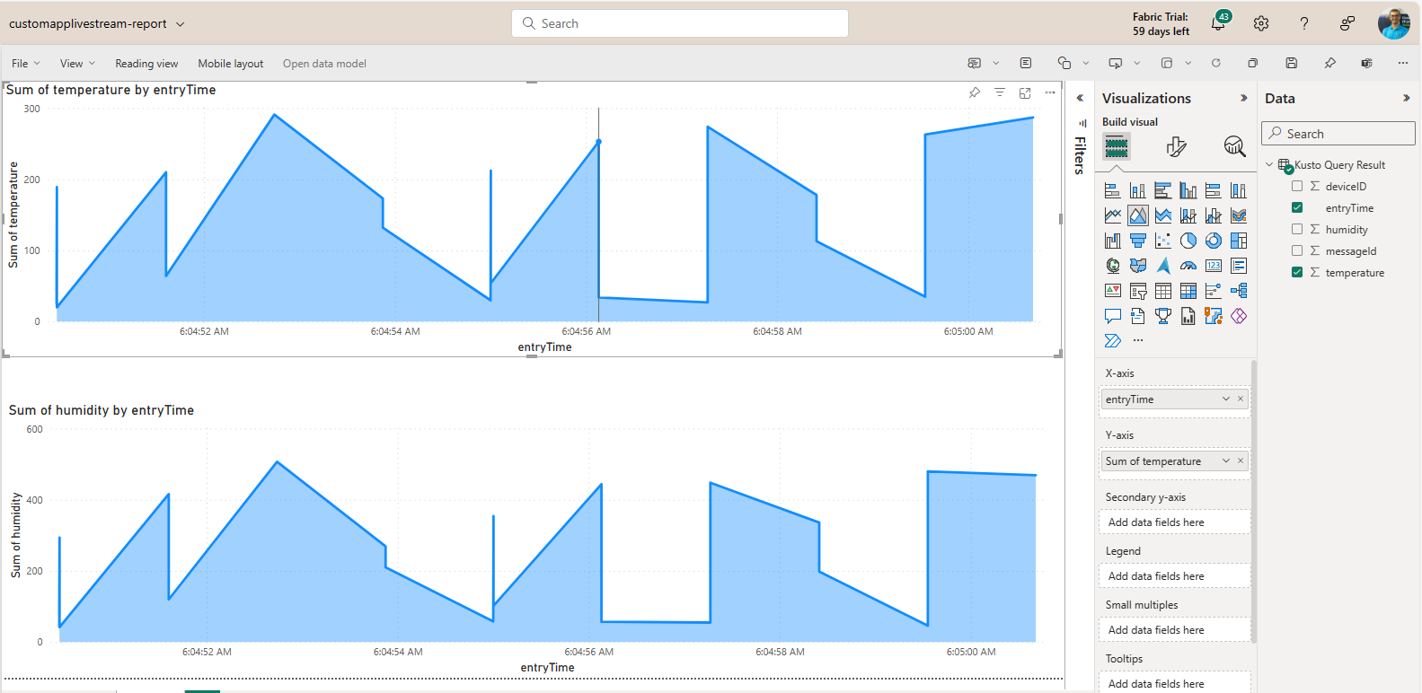This screenshot has width=1422, height=693.
Task: Choose the donut chart visualization
Action: point(1214,241)
